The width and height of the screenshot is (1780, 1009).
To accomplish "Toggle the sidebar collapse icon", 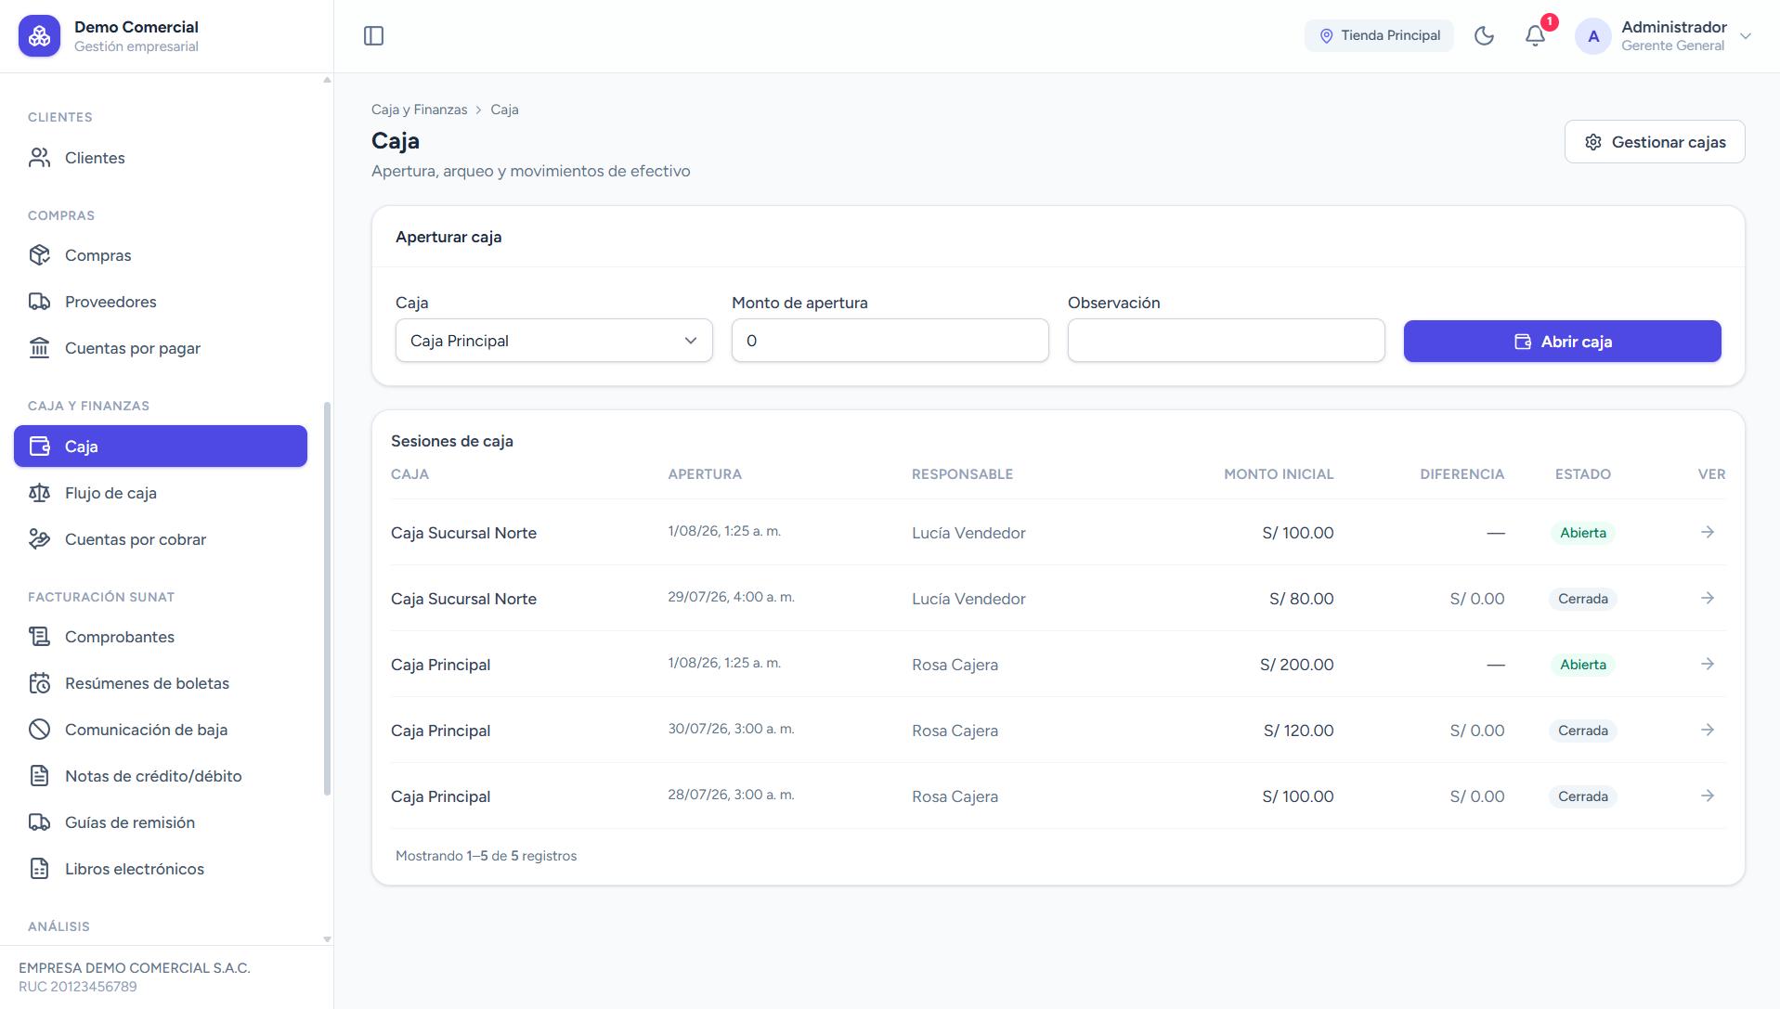I will coord(373,36).
